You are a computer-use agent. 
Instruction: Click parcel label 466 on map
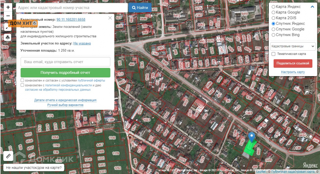pos(131,64)
